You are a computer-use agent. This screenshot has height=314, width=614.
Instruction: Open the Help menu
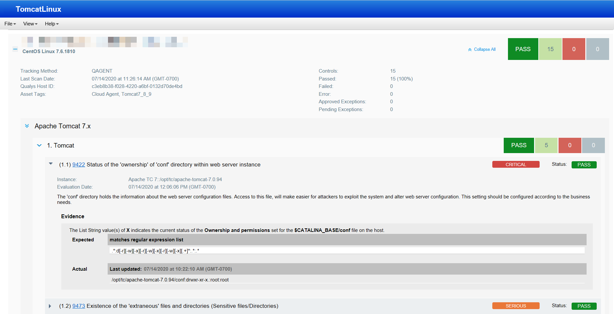51,23
